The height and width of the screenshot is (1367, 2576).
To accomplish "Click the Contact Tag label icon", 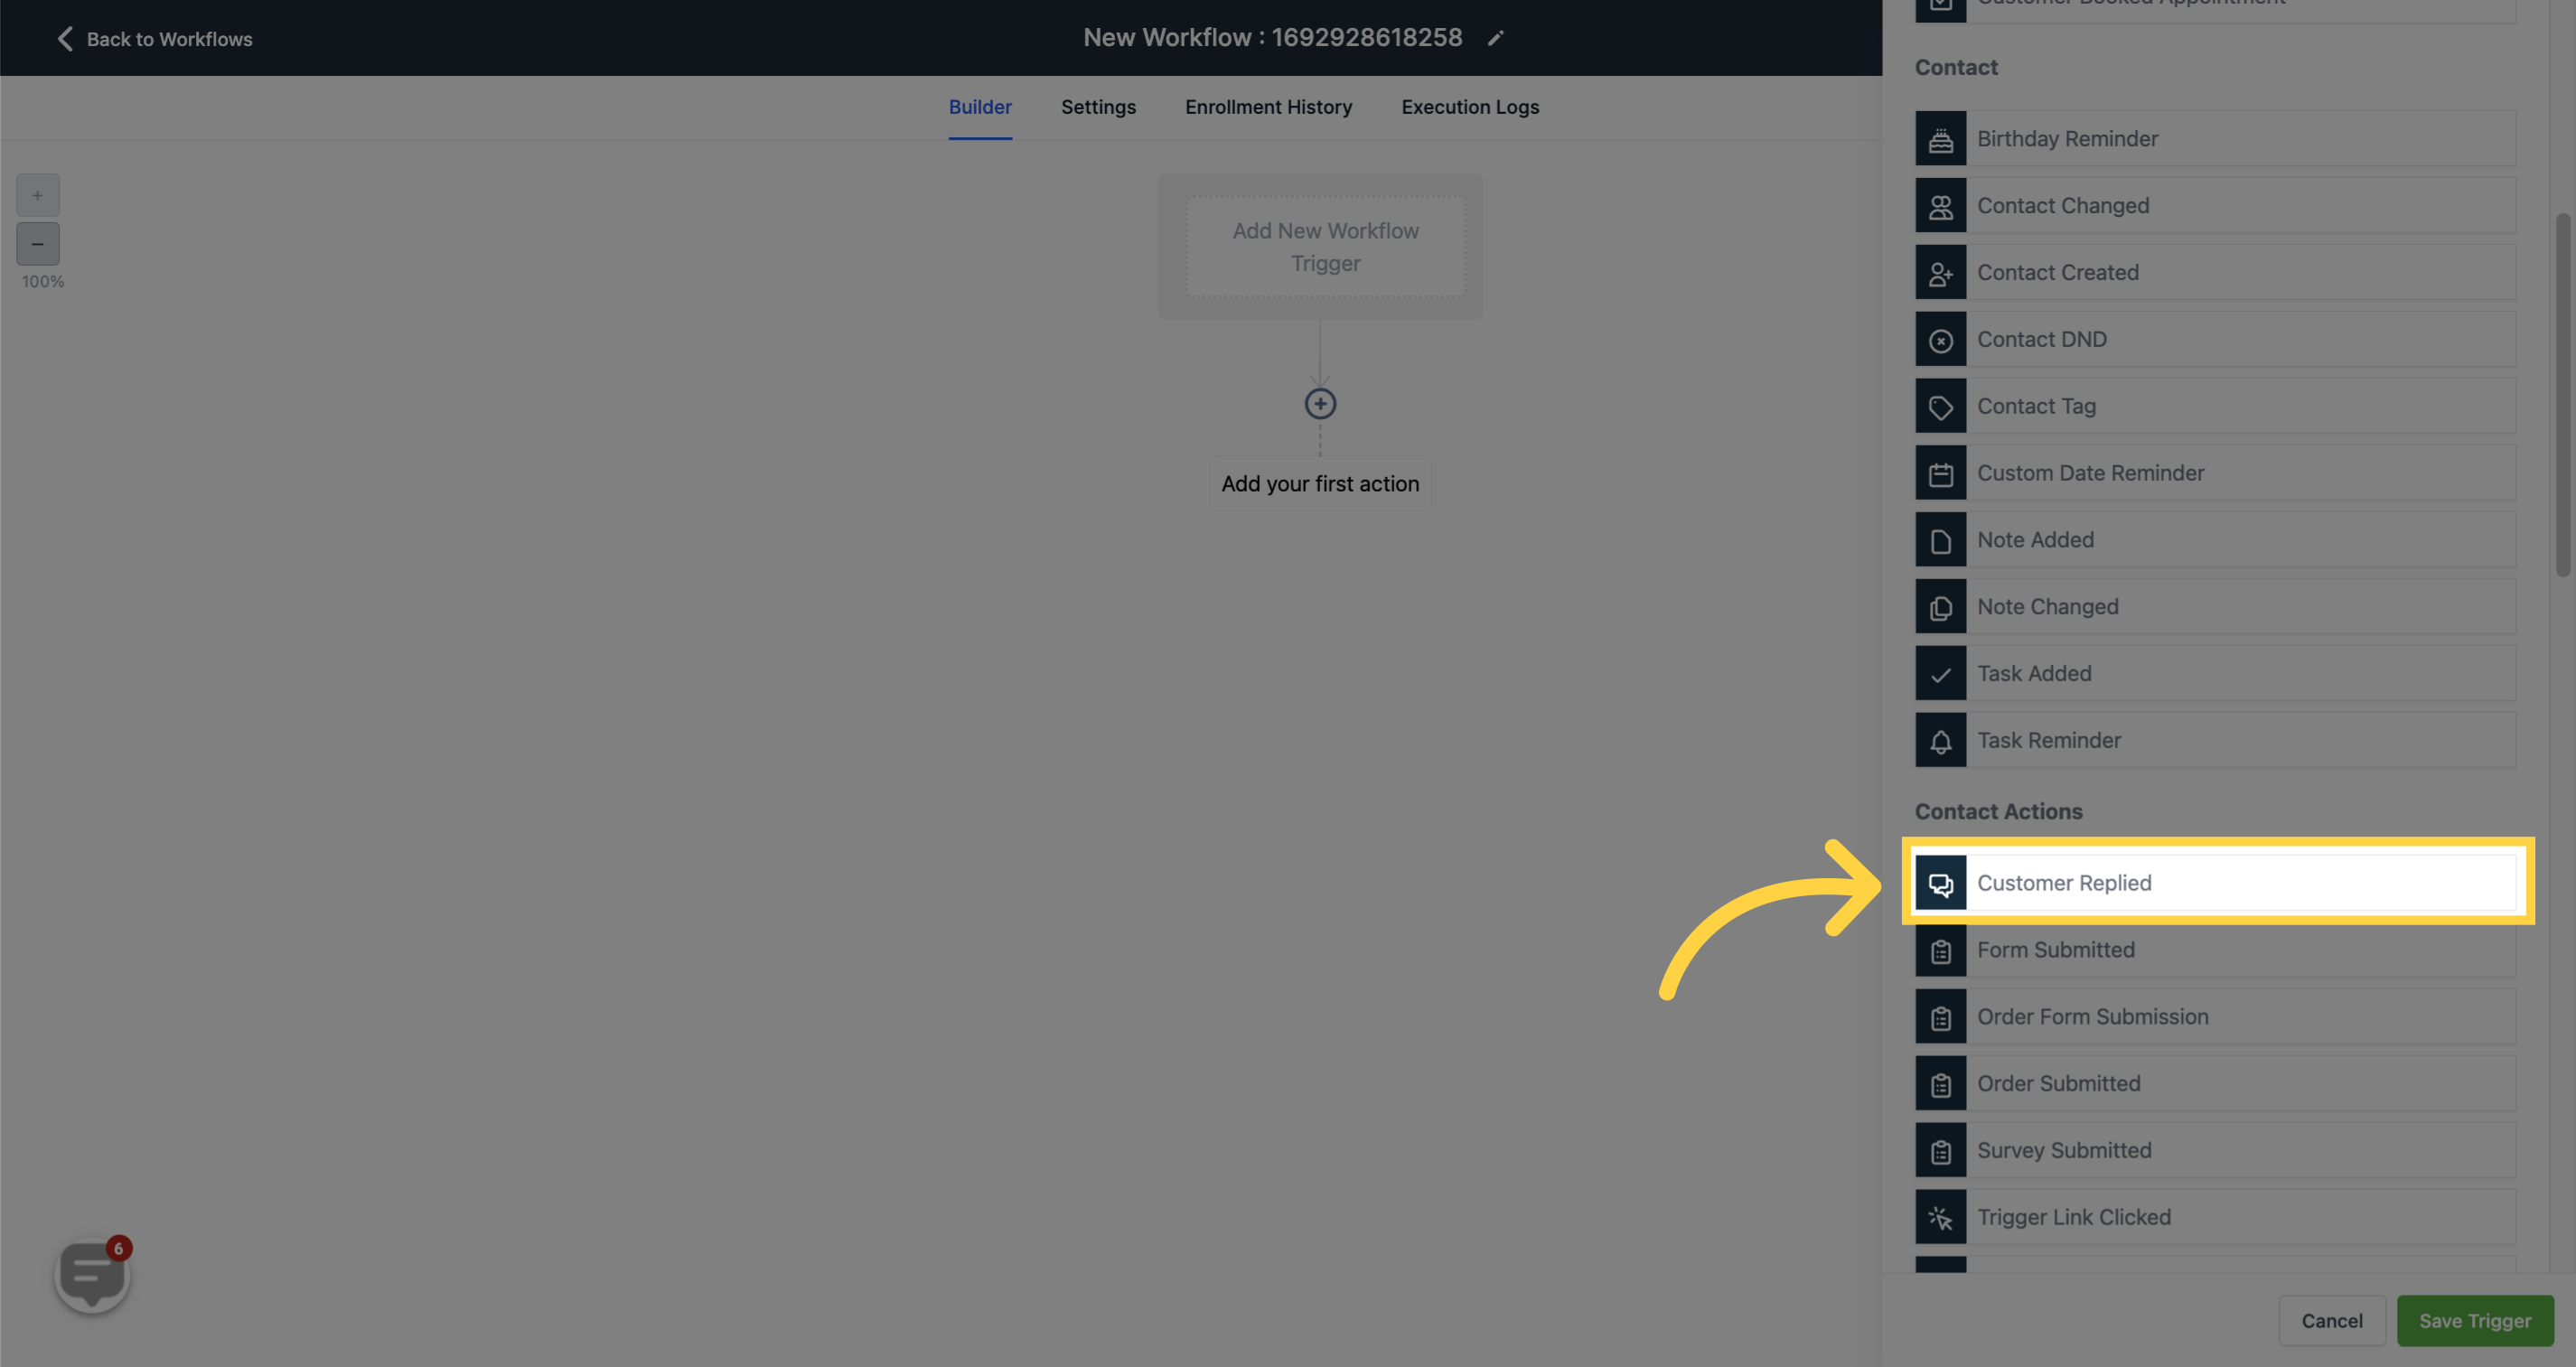I will coord(1941,406).
